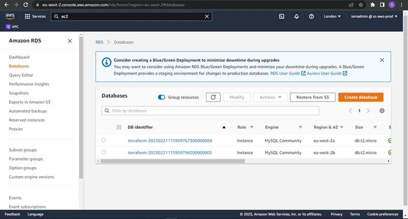Click the browser forward arrow
408x219 pixels.
click(x=16, y=5)
